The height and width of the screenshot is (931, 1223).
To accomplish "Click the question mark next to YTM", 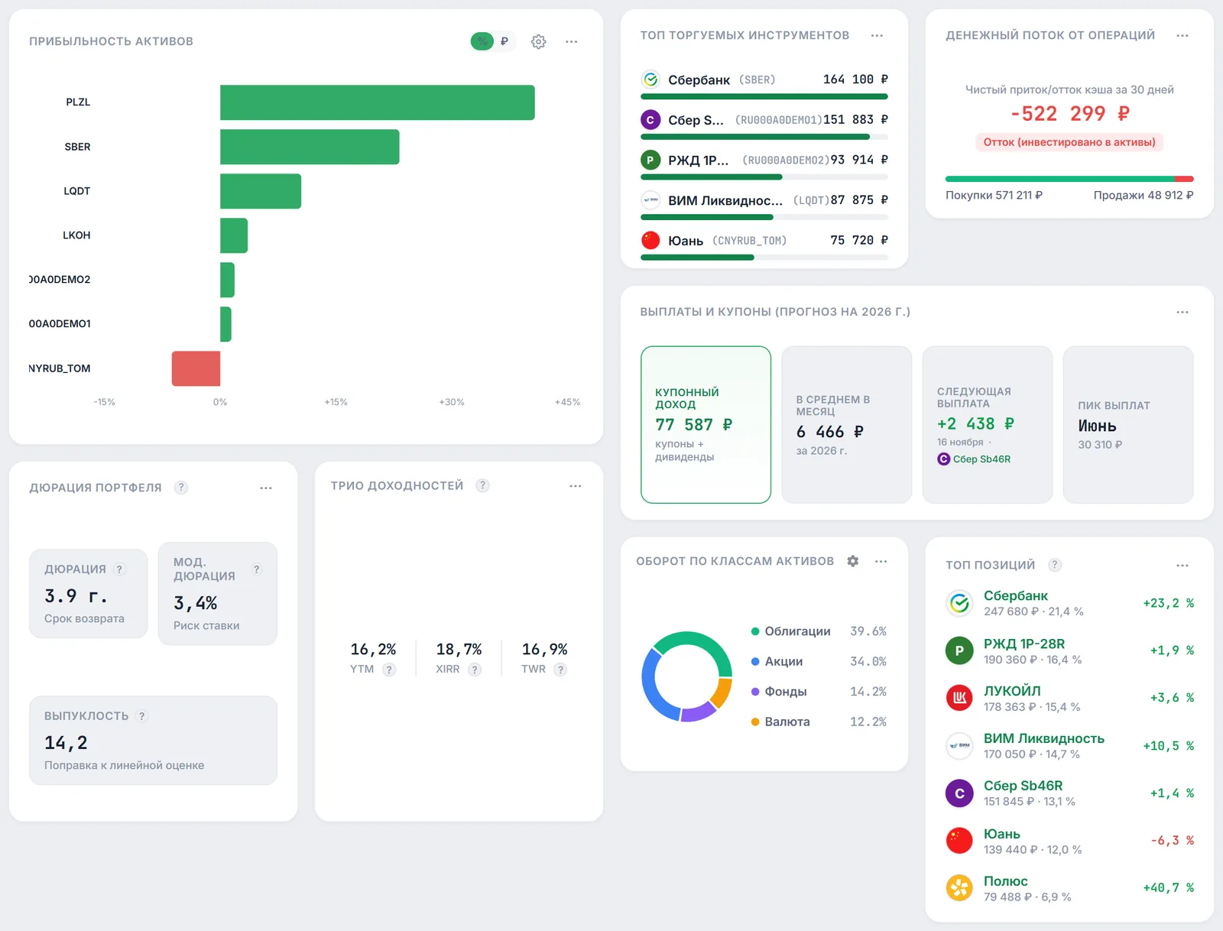I will [x=389, y=670].
